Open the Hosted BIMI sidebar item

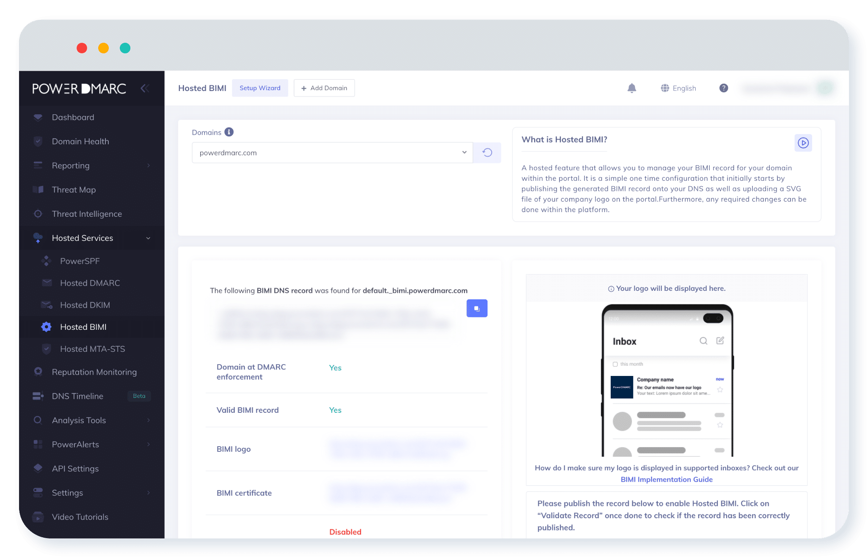point(83,327)
